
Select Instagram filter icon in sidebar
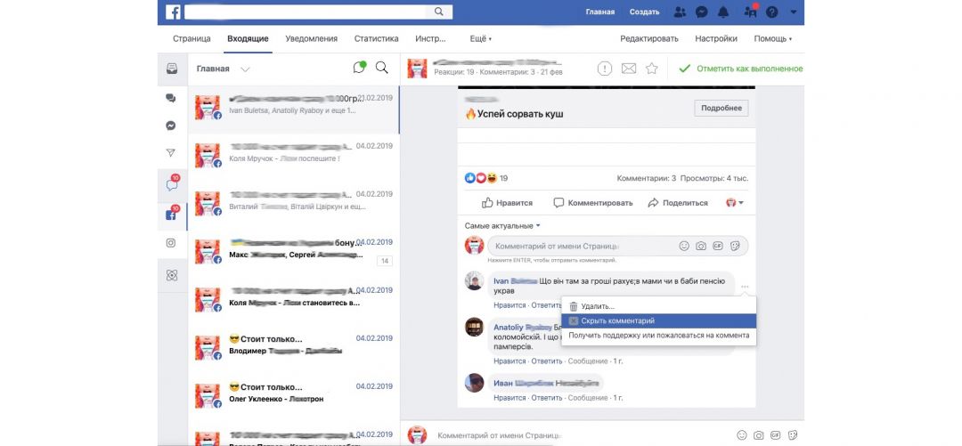(x=171, y=243)
